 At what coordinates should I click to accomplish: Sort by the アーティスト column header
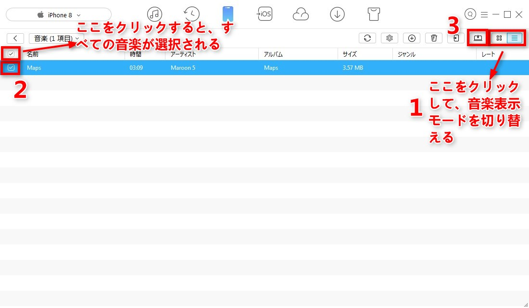tap(183, 54)
